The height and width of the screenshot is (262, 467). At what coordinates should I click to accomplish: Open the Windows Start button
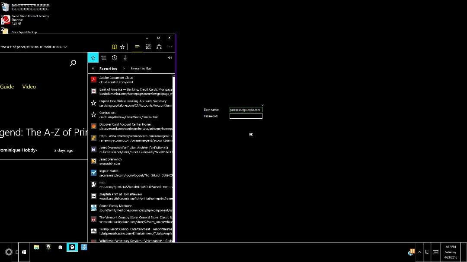point(24,252)
